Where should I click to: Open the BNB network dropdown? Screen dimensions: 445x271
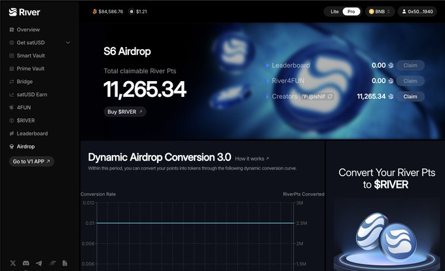point(380,12)
